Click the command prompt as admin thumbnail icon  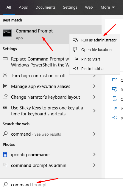click(5, 165)
